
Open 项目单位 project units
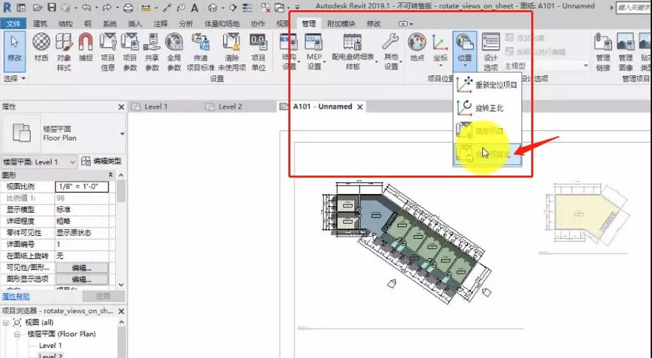[x=258, y=52]
